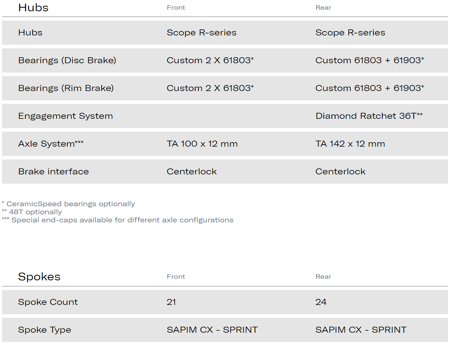Select the TA 100 x 12 mm value
This screenshot has width=450, height=346.
(202, 143)
